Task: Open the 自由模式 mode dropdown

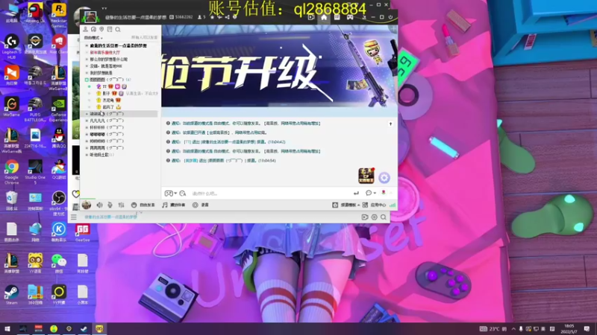Action: pos(93,38)
